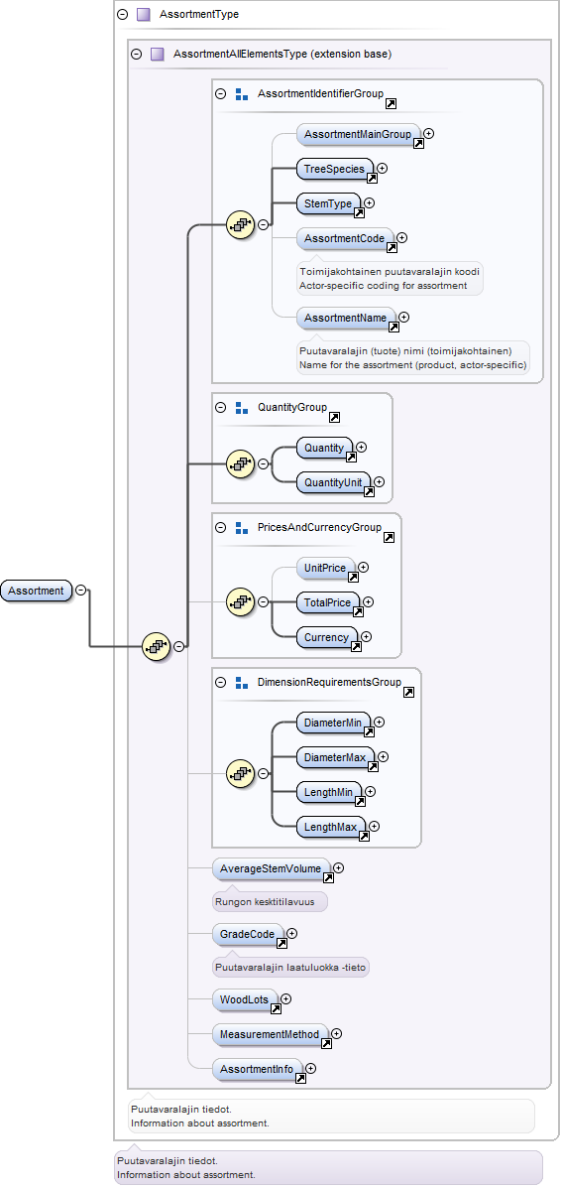Collapse the AssortmentType container
This screenshot has width=561, height=1188.
coord(123,15)
